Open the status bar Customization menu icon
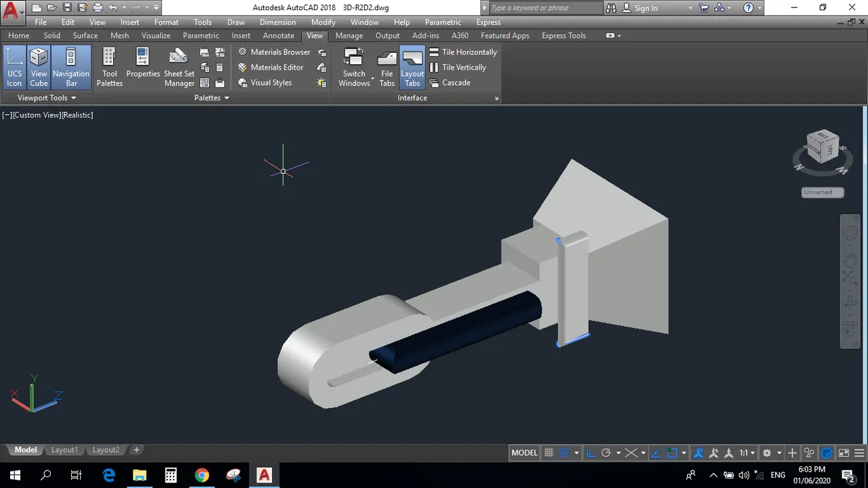868x488 pixels. tap(860, 453)
